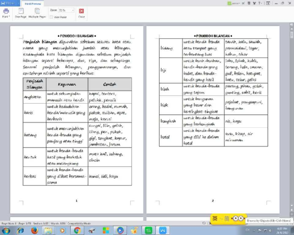
Task: Click the shopping cart icon
Action: tap(244, 3)
